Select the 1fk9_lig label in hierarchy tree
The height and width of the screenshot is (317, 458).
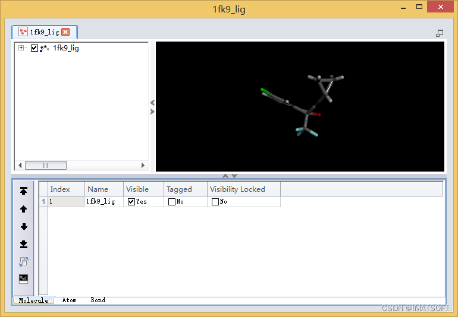pos(66,48)
